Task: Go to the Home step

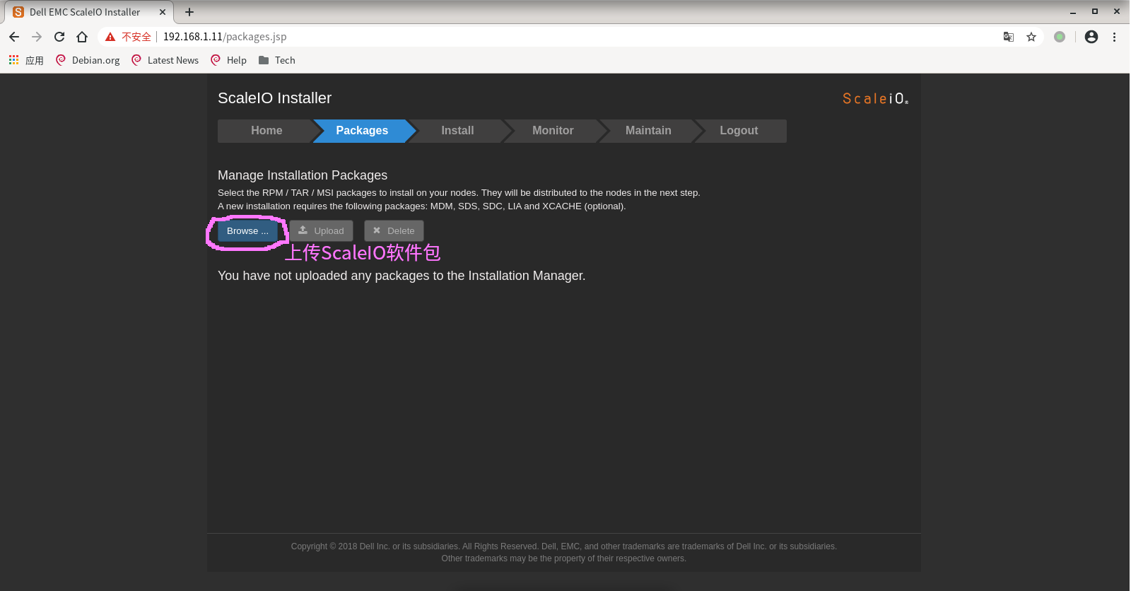Action: pyautogui.click(x=266, y=131)
